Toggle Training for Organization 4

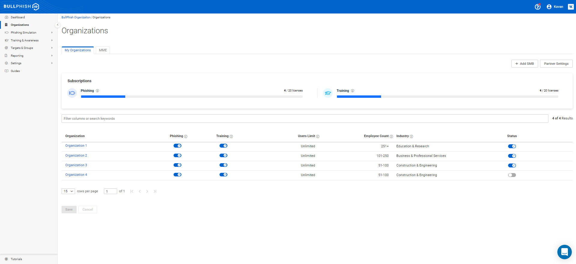[x=223, y=175]
